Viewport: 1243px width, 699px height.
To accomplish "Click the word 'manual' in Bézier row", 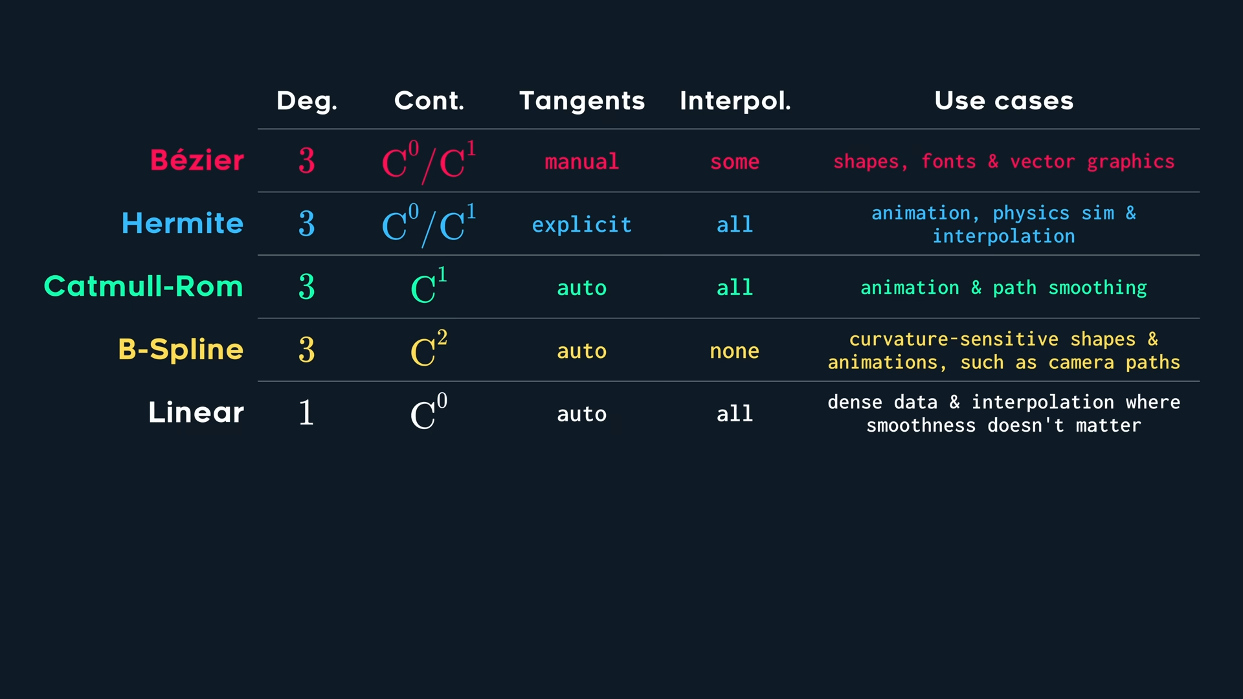I will pos(581,161).
